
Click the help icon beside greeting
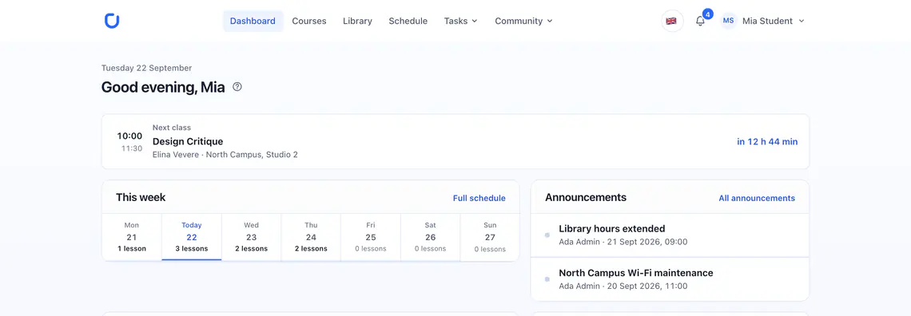pos(237,87)
